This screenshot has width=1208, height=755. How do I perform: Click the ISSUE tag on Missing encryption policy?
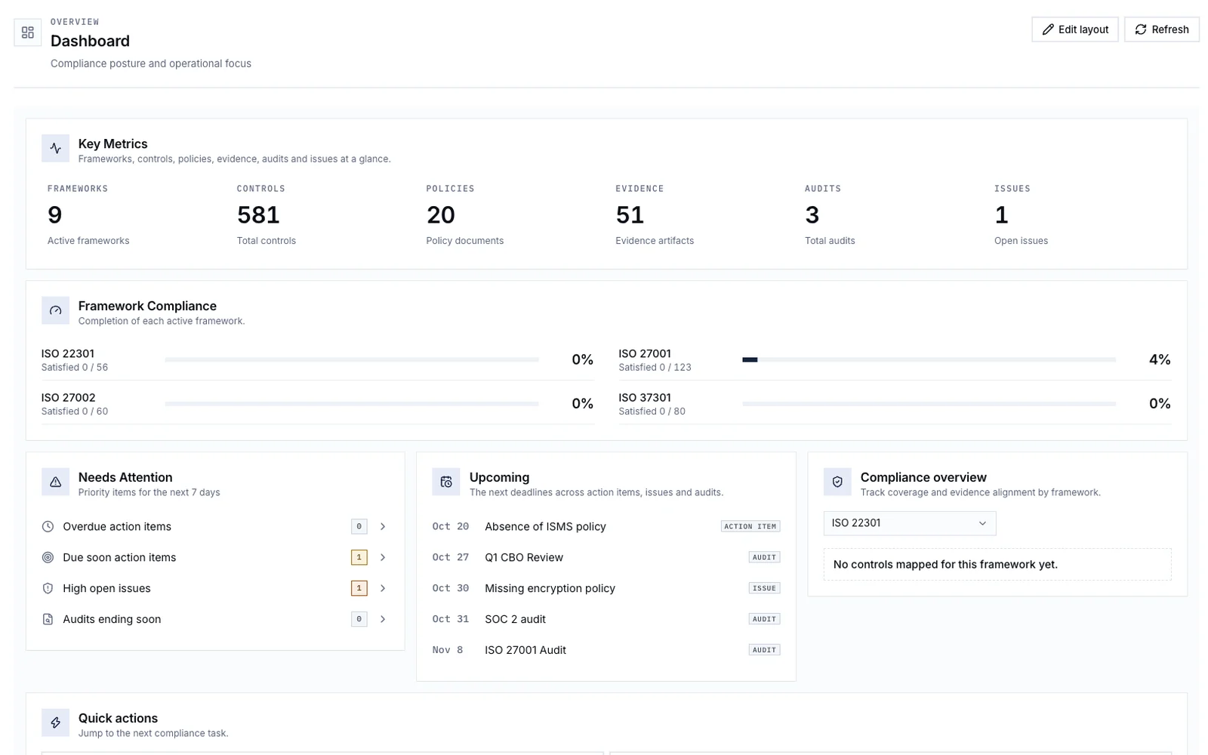coord(764,588)
